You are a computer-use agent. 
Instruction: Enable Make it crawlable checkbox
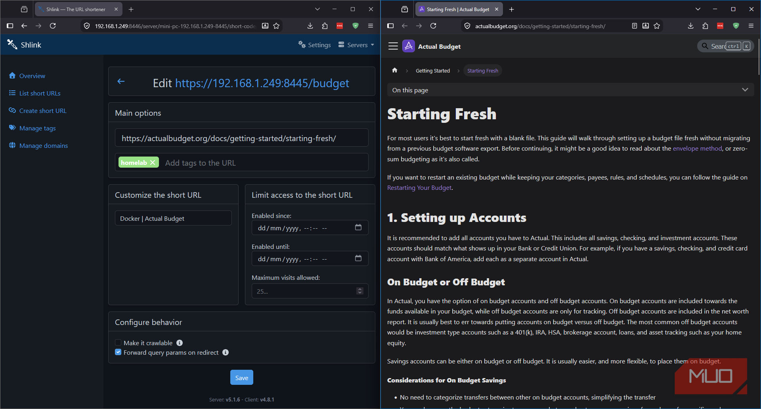point(118,342)
